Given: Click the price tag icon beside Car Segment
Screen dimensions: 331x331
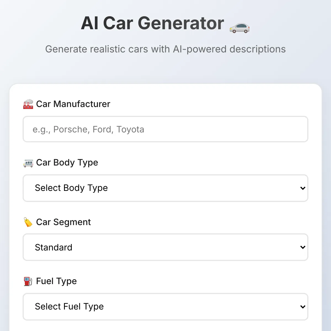Looking at the screenshot, I should click(28, 222).
